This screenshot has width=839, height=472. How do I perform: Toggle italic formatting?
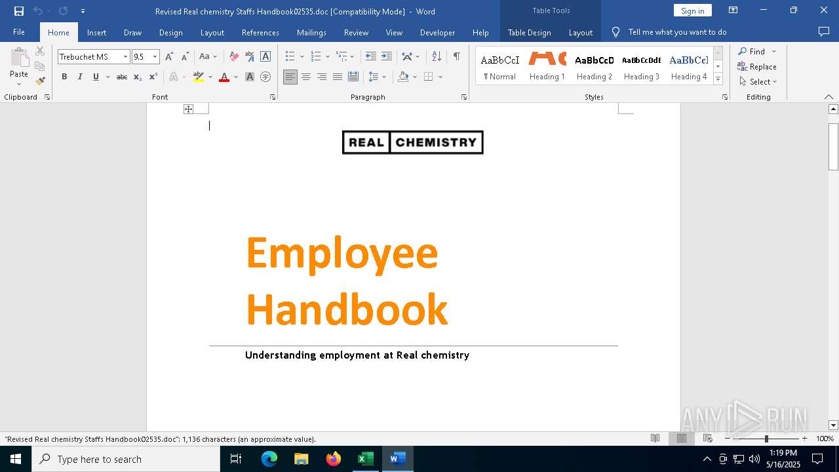80,77
